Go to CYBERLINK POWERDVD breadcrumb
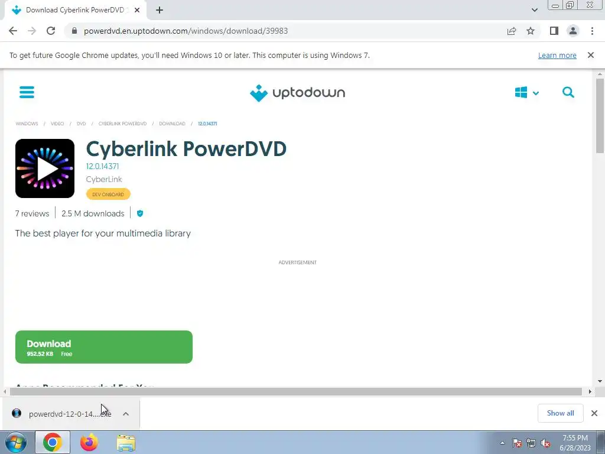Viewport: 605px width, 454px height. 122,124
